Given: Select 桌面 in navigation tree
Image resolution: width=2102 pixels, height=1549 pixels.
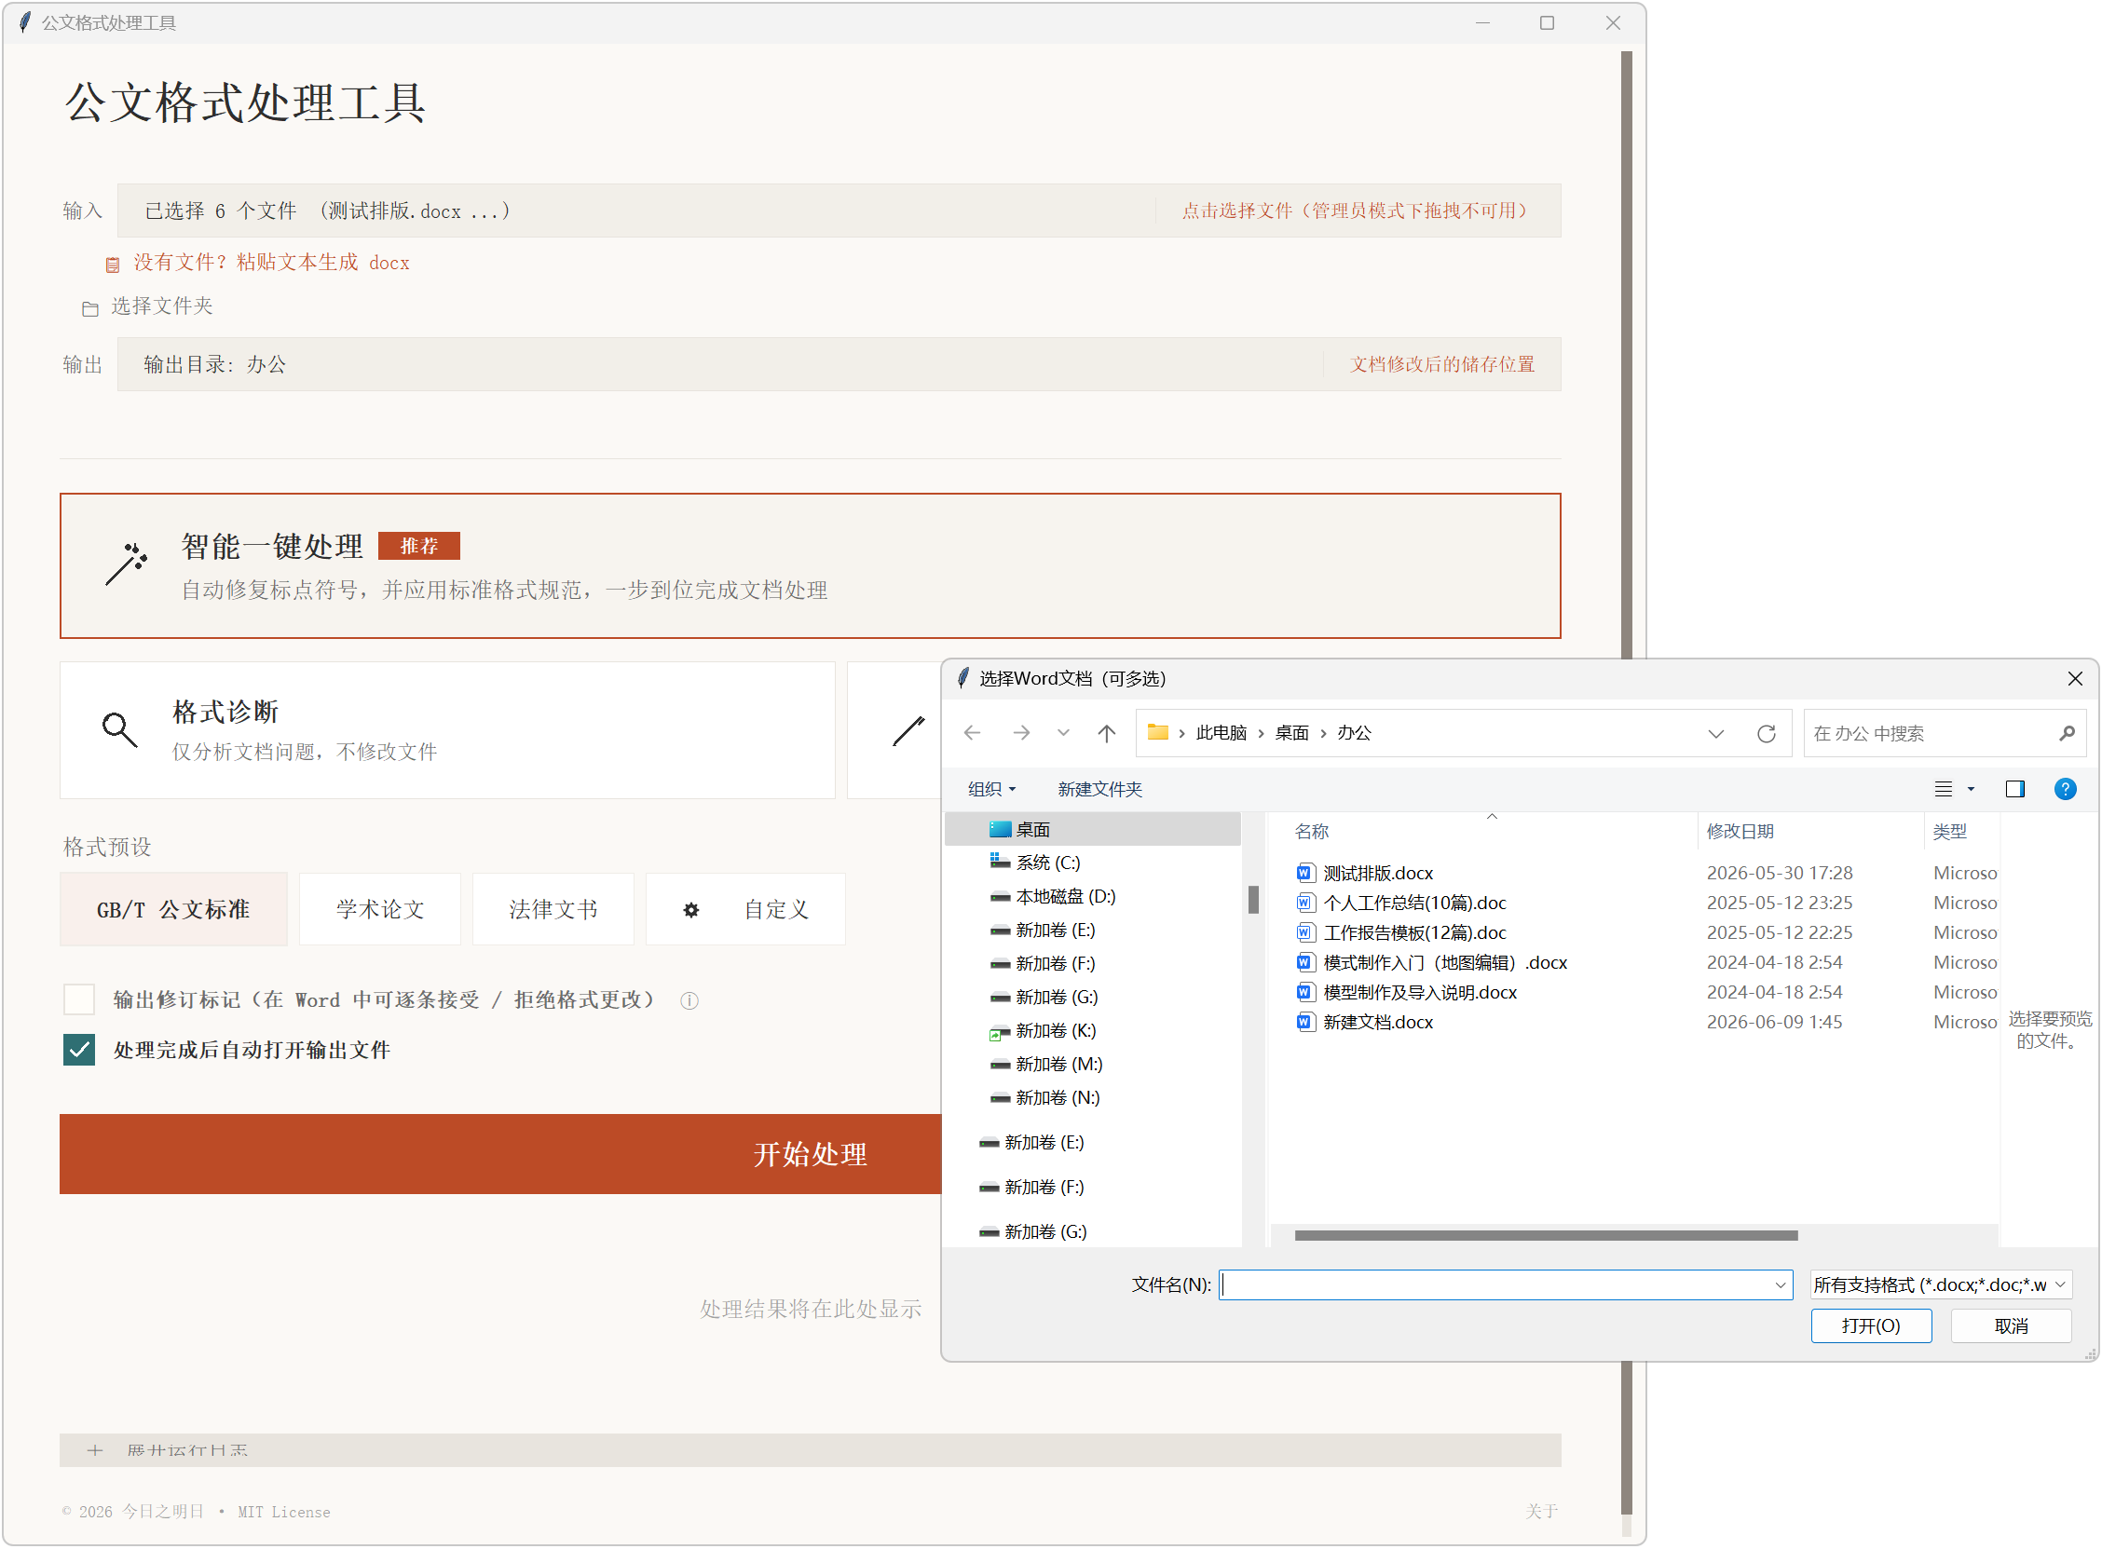Looking at the screenshot, I should (1093, 830).
